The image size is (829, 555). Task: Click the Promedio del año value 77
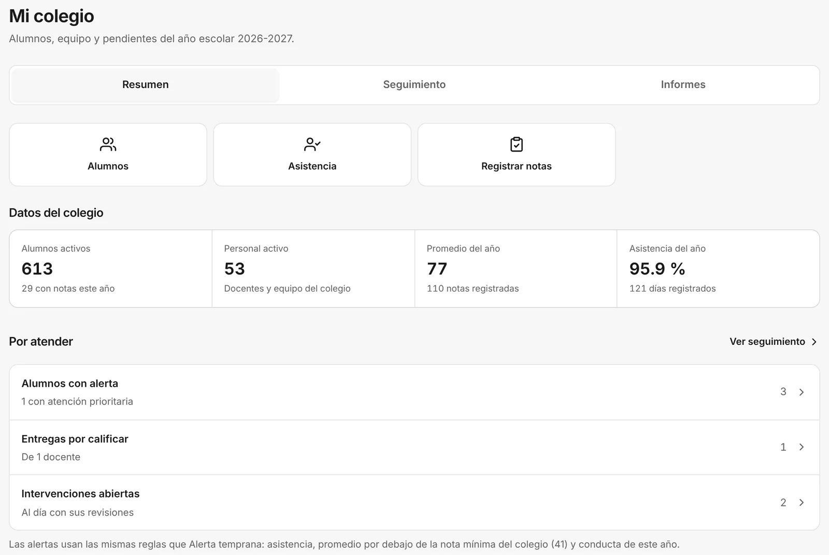click(437, 269)
